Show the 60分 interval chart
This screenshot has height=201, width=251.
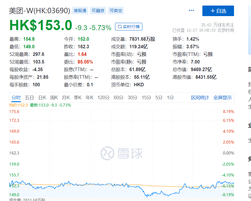(119, 98)
